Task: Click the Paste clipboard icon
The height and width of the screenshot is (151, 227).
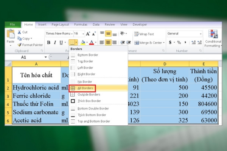Action: (x=11, y=34)
